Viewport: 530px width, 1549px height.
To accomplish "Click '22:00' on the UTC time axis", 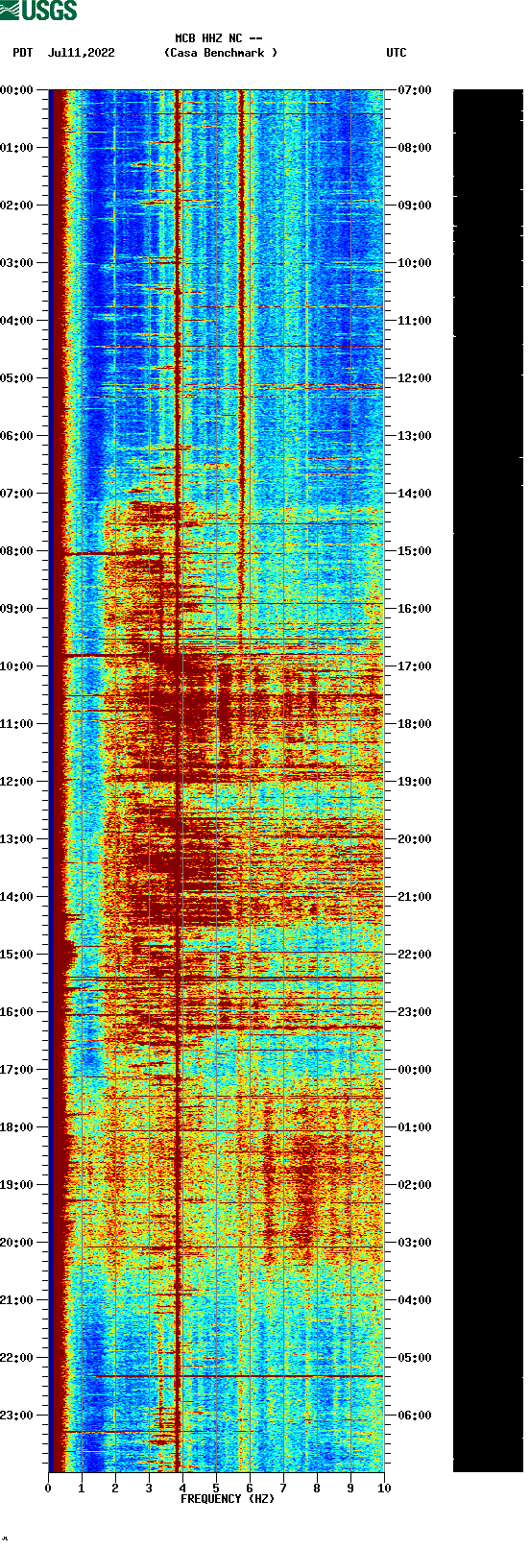I will pos(415,955).
